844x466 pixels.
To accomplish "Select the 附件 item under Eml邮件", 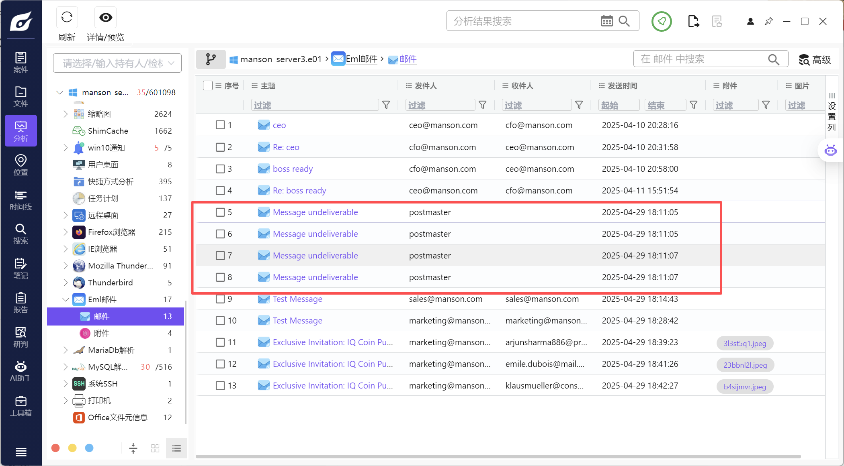I will click(x=101, y=333).
